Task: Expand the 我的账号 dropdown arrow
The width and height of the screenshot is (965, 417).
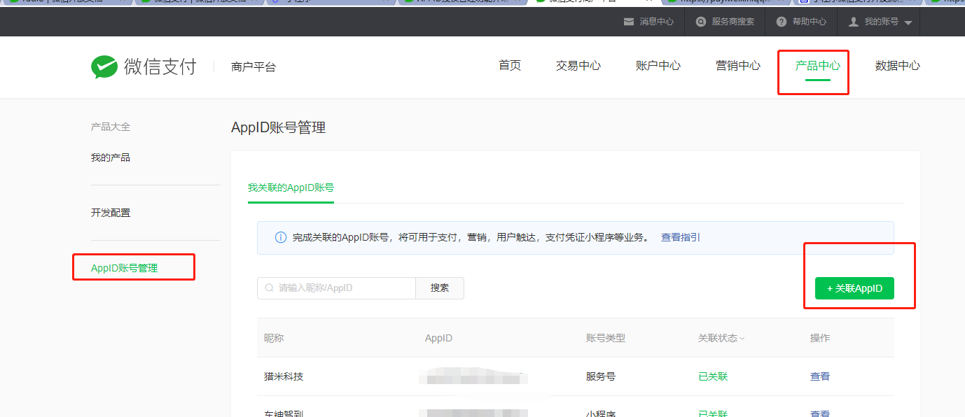Action: point(908,22)
